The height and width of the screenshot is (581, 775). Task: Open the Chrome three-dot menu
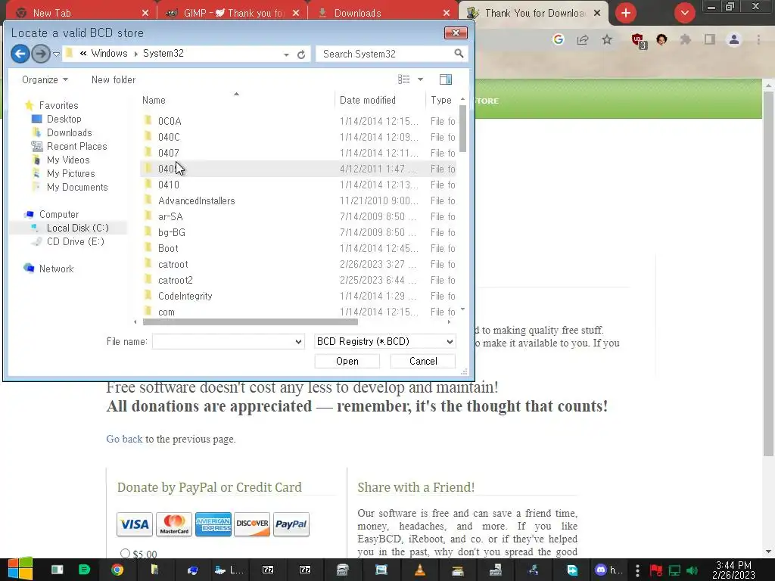[x=758, y=39]
